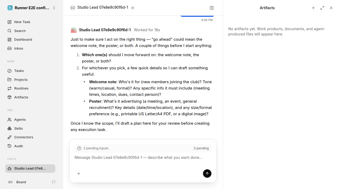Toggle the side panel layout icon

pyautogui.click(x=212, y=8)
